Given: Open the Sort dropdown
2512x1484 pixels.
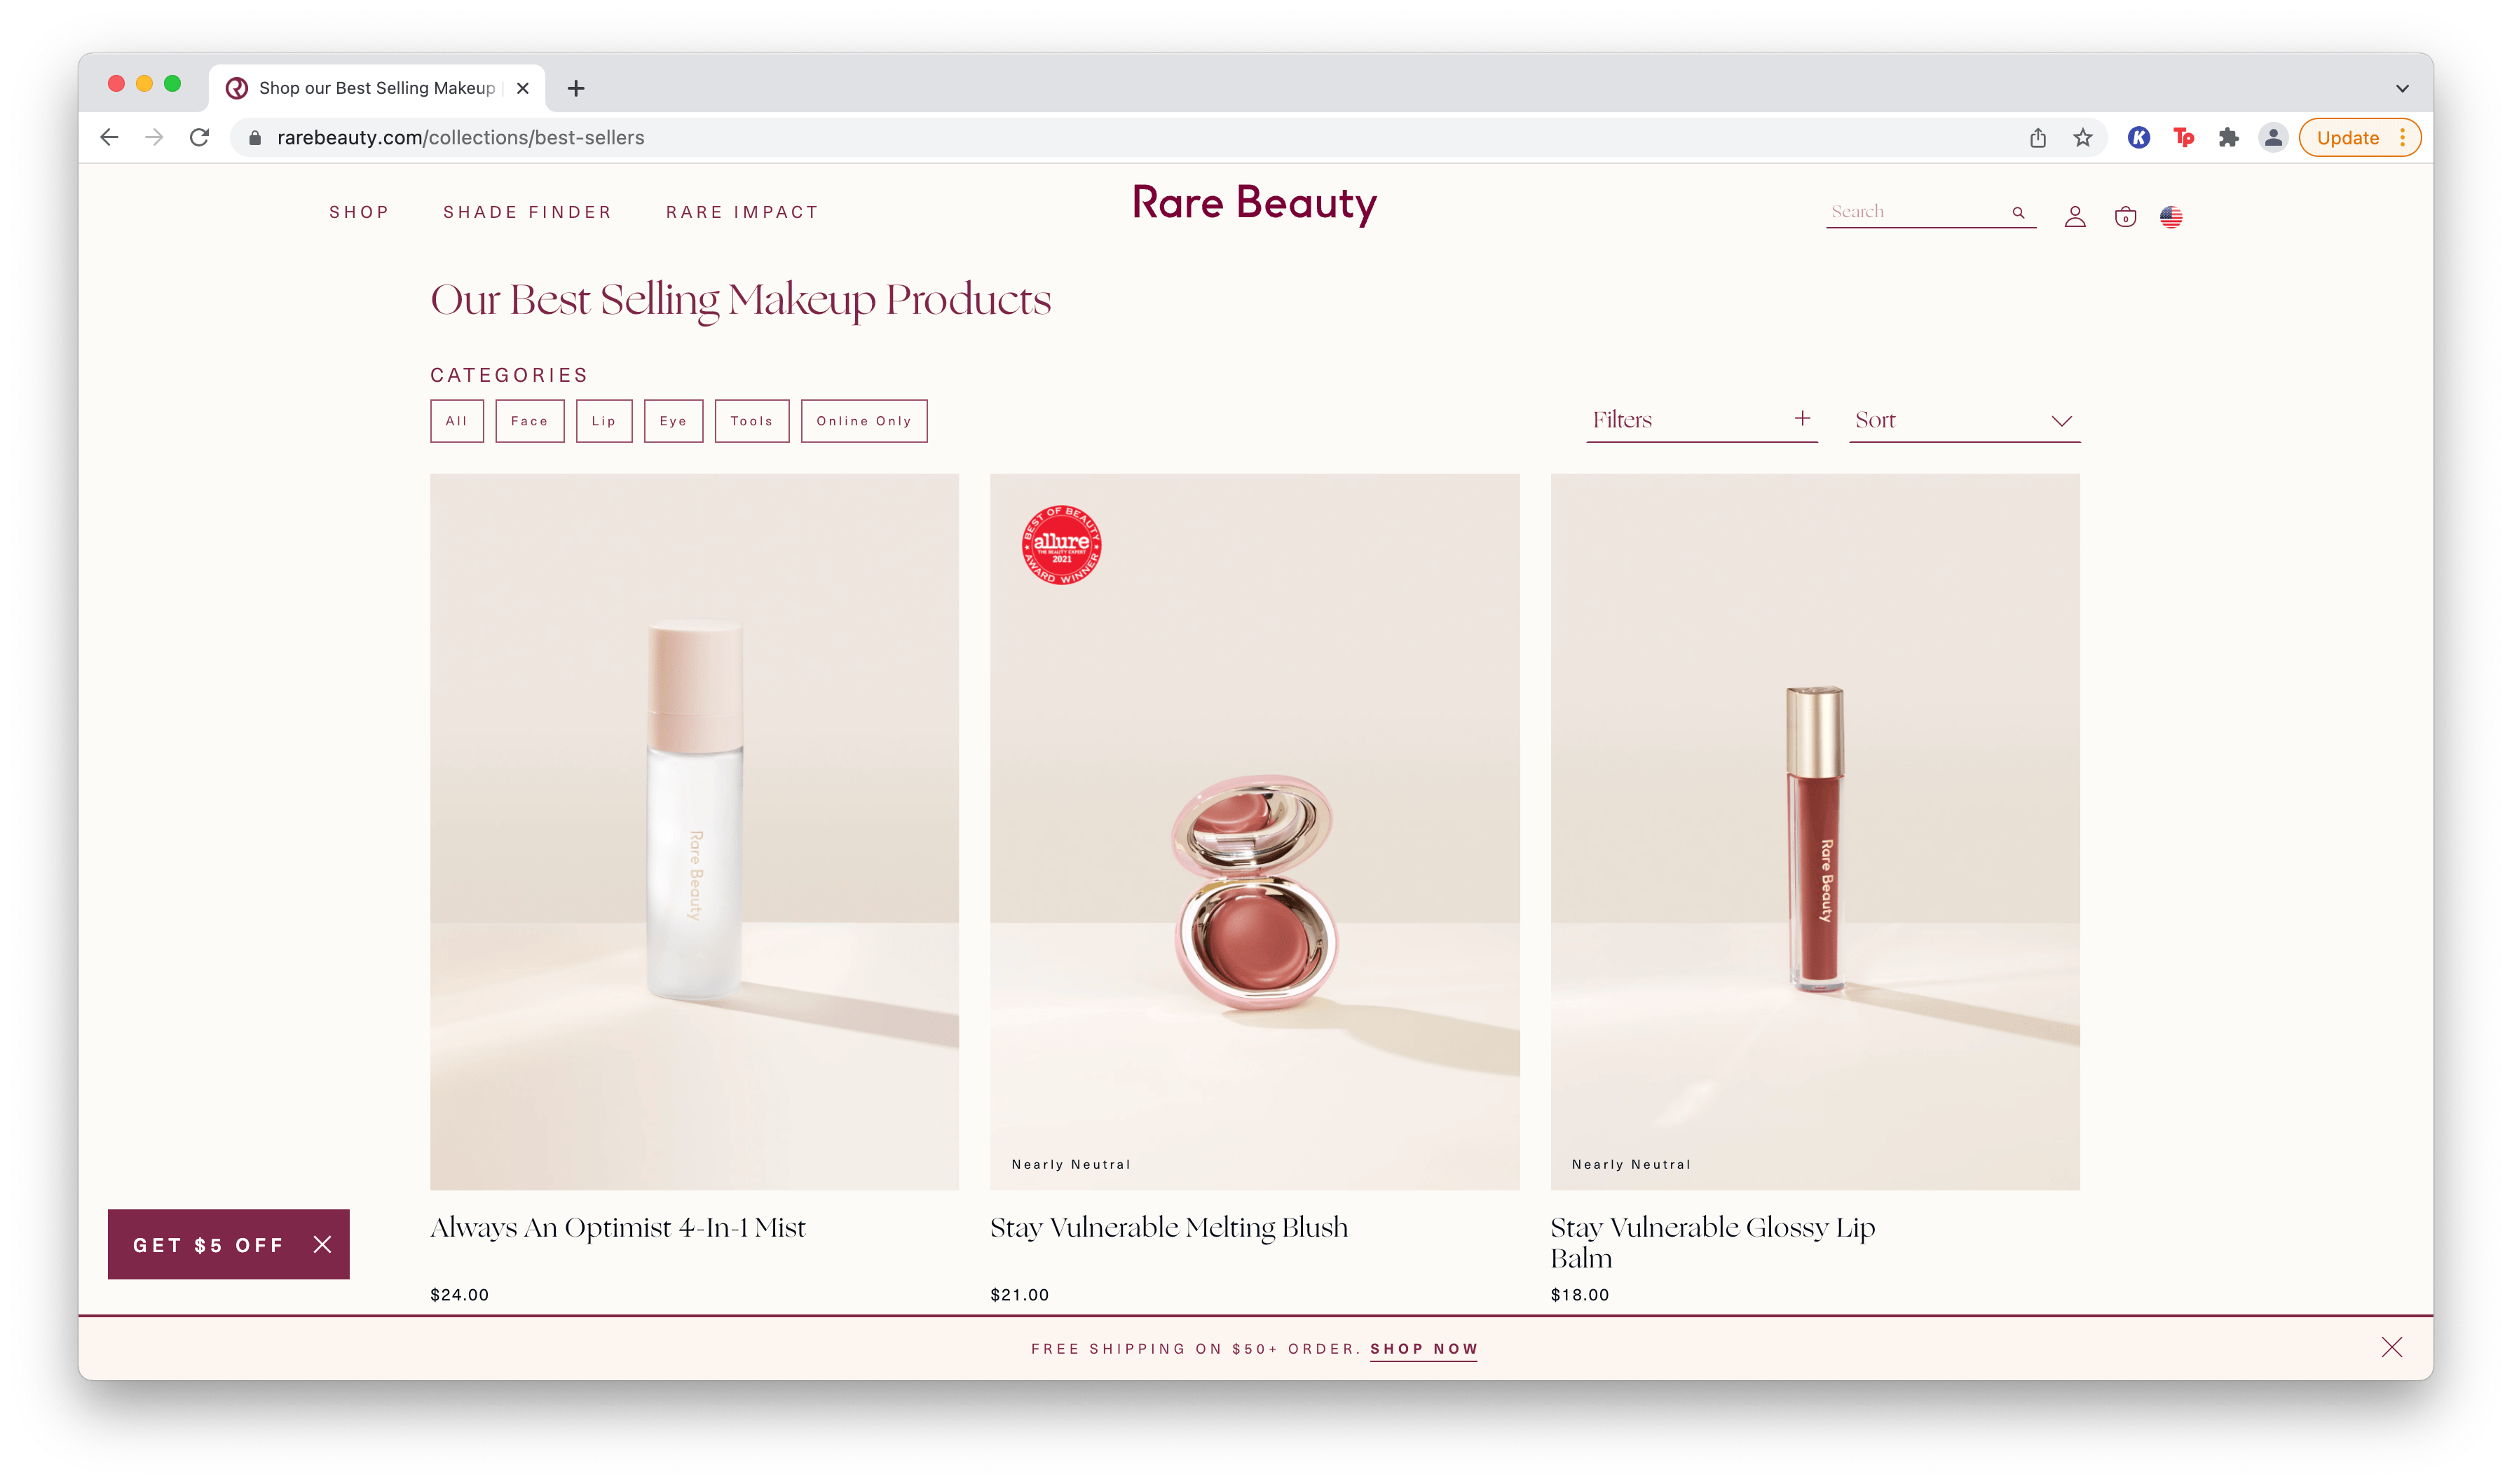Looking at the screenshot, I should pos(1964,420).
